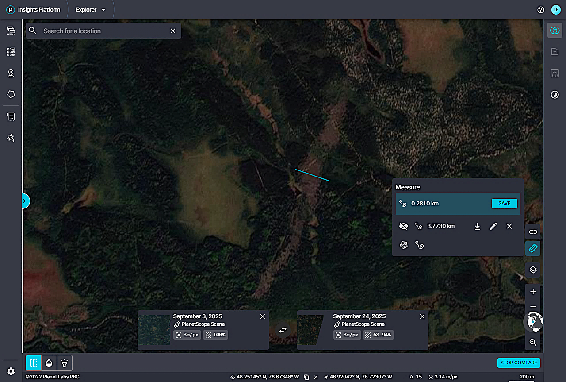
Task: Click the Stop Compare button
Action: pyautogui.click(x=519, y=363)
